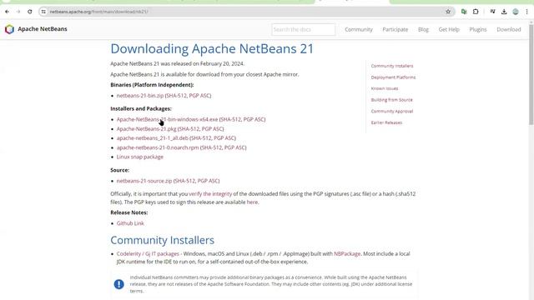This screenshot has width=534, height=300.
Task: Click the netbeans.apache.org address bar
Action: (x=245, y=12)
